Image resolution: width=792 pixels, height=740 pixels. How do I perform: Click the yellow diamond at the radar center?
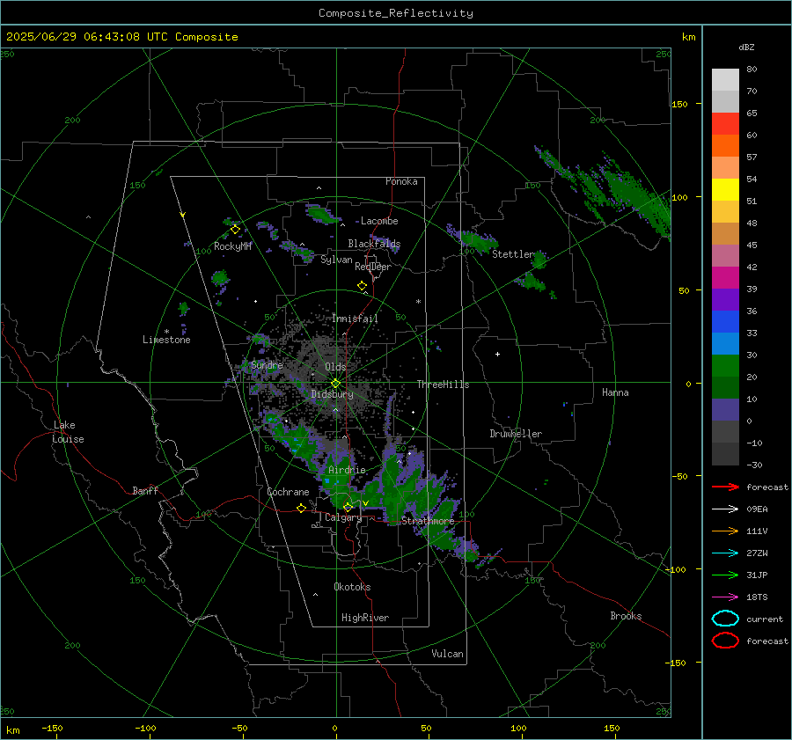click(x=335, y=384)
